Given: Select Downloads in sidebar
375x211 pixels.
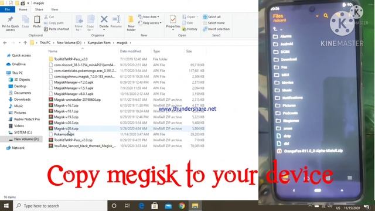Looking at the screenshot, I should tap(19, 99).
